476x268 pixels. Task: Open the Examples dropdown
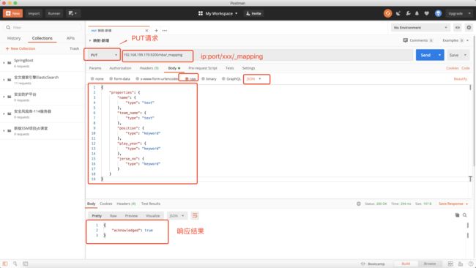click(x=455, y=40)
